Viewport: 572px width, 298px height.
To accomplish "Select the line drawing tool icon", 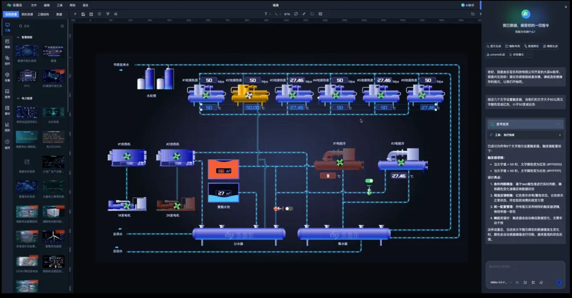I will coord(276,14).
